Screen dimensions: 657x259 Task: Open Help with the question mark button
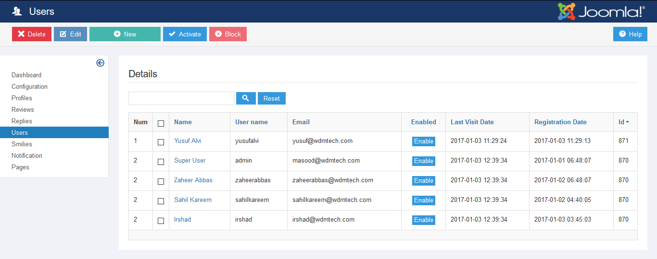[630, 34]
